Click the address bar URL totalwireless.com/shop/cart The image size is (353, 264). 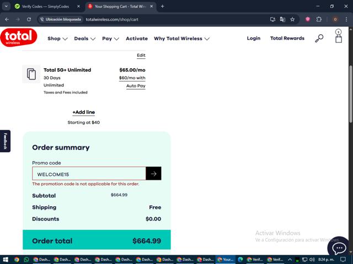pyautogui.click(x=112, y=20)
